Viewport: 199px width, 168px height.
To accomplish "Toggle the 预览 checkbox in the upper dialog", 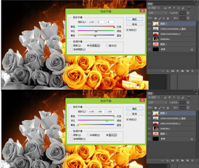I will click(127, 30).
